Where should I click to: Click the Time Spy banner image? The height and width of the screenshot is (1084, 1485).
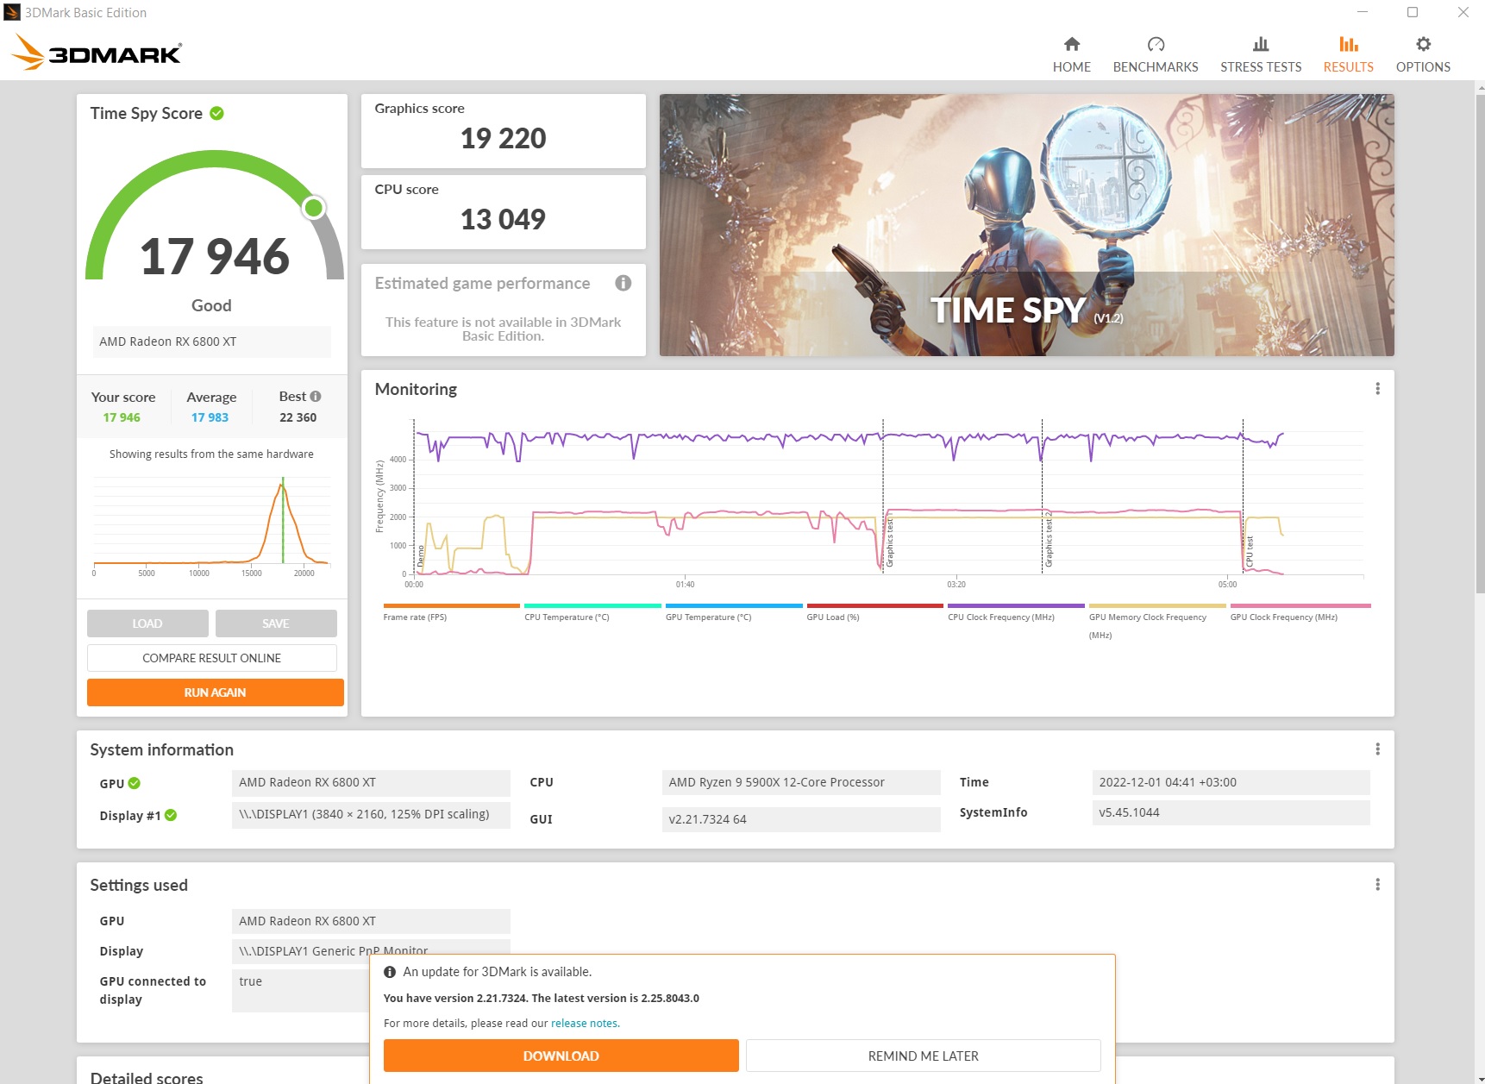1026,225
